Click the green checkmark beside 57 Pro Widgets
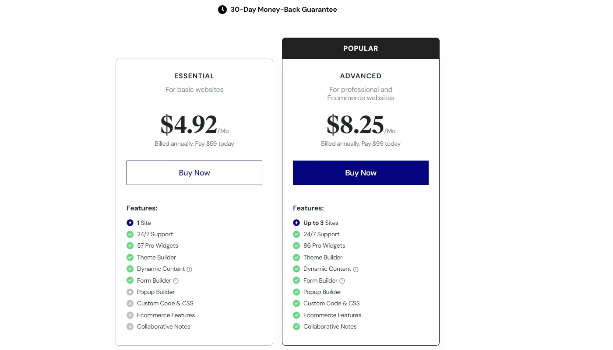The width and height of the screenshot is (613, 350). click(130, 245)
